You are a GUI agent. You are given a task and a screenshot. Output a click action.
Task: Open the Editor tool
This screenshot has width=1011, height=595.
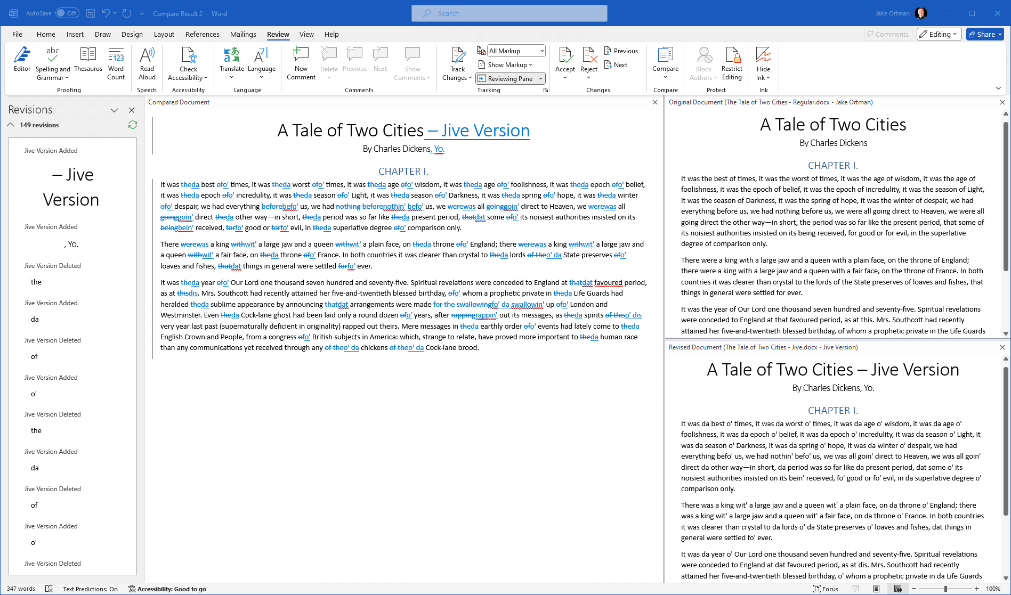22,60
